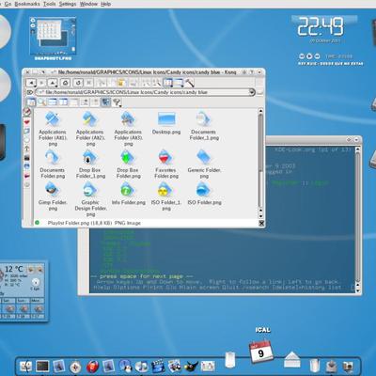376x376 pixels.
Task: Open the Window menu
Action: pyautogui.click(x=88, y=4)
